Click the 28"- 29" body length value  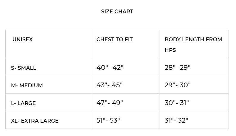click(x=177, y=67)
